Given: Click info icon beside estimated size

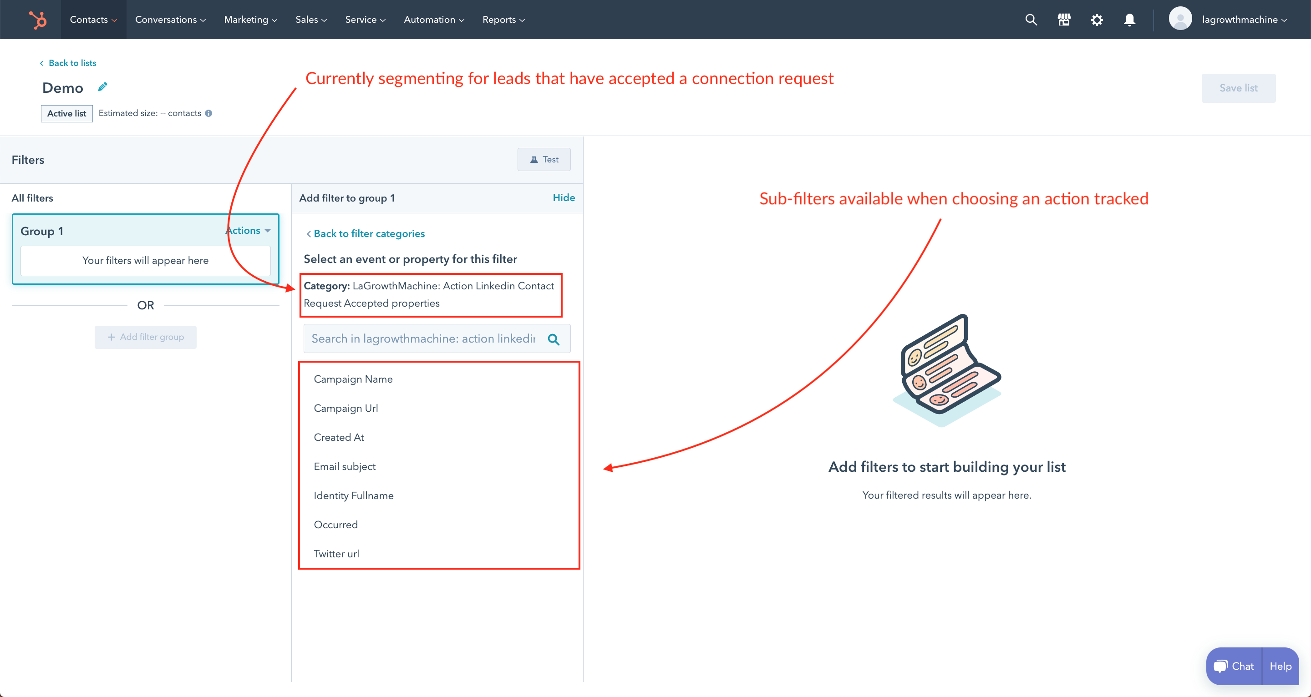Looking at the screenshot, I should [208, 113].
